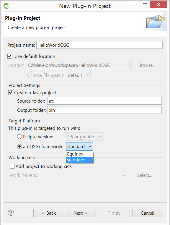Collapse the OSGi framework standard combo box
Viewport: 170px width, 225px height.
(80, 147)
